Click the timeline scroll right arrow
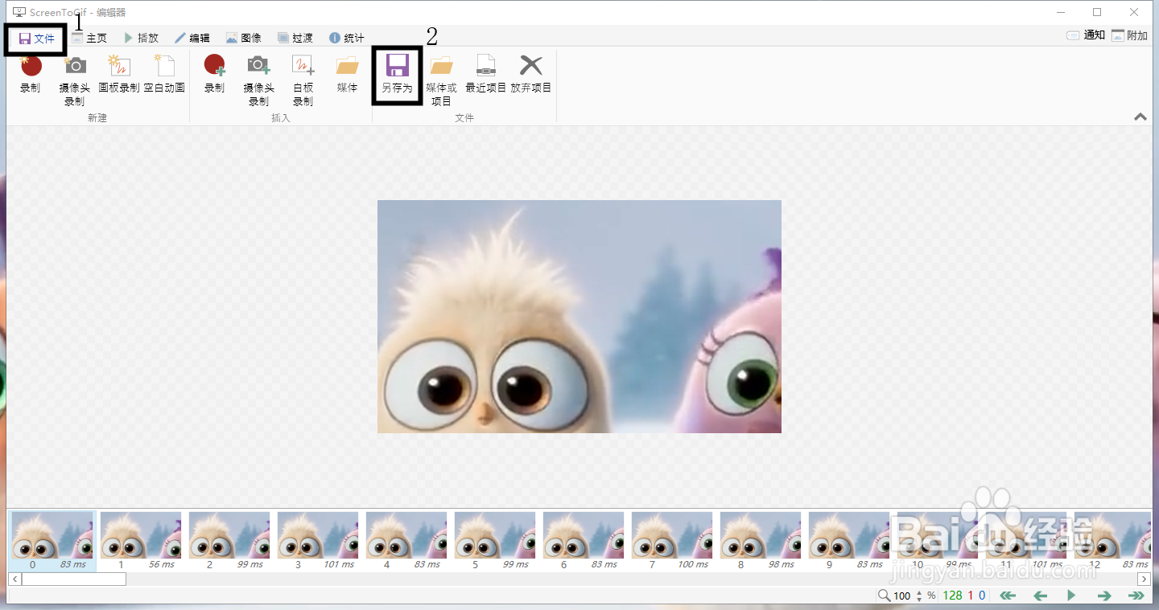Image resolution: width=1159 pixels, height=610 pixels. [1144, 579]
